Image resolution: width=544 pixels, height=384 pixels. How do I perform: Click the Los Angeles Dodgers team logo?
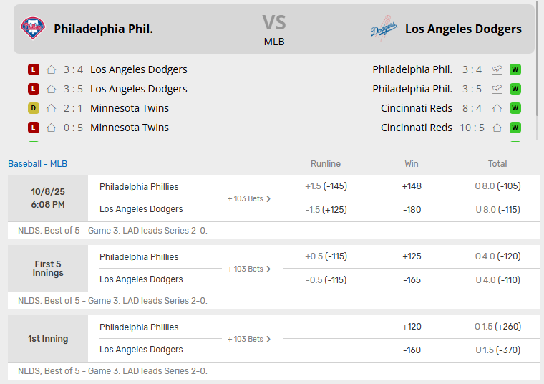(x=384, y=29)
